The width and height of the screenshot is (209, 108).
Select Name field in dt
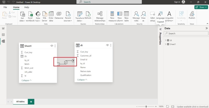coord(83,67)
